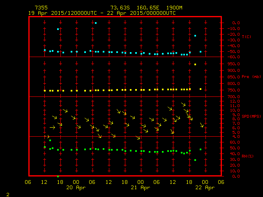Click the number "2" in bottom-left corner

pos(7,193)
